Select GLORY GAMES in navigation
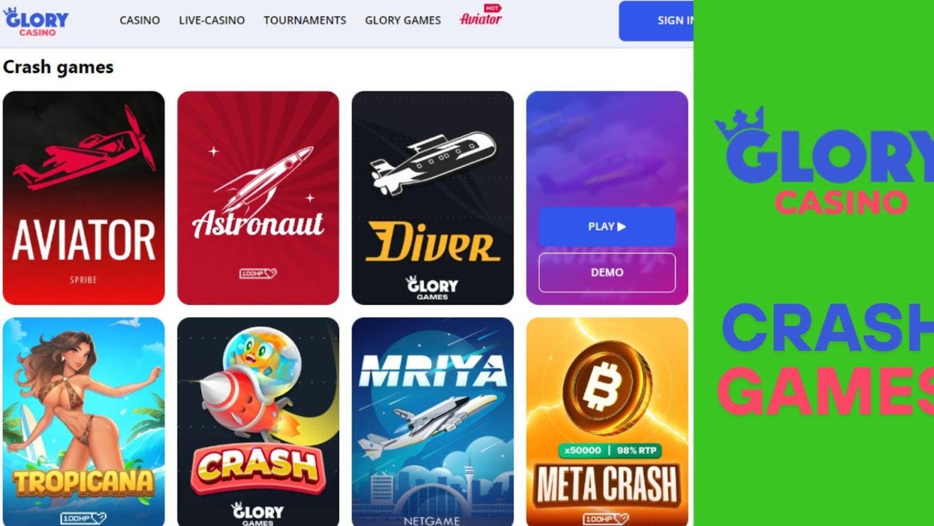Screen dimensions: 934x526 [x=403, y=20]
